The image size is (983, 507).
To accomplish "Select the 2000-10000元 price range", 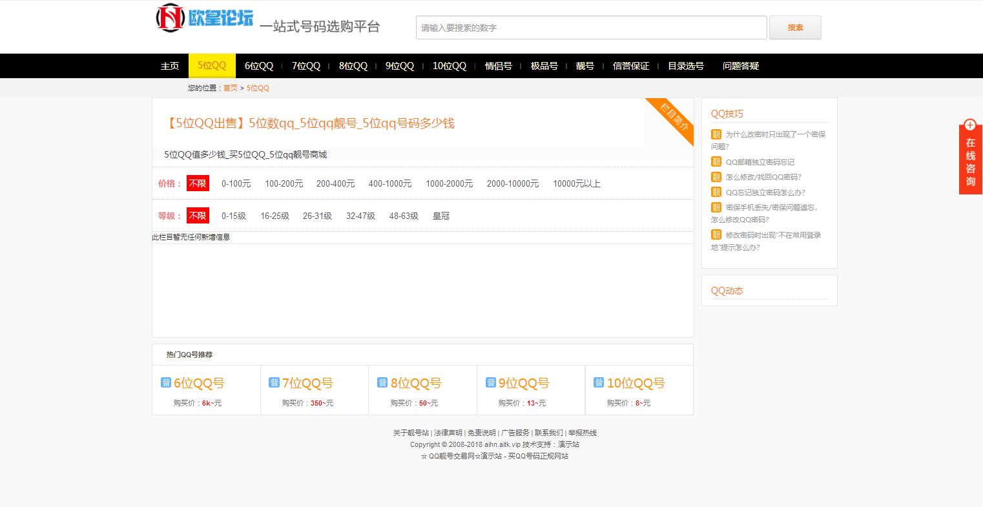I will click(x=513, y=183).
